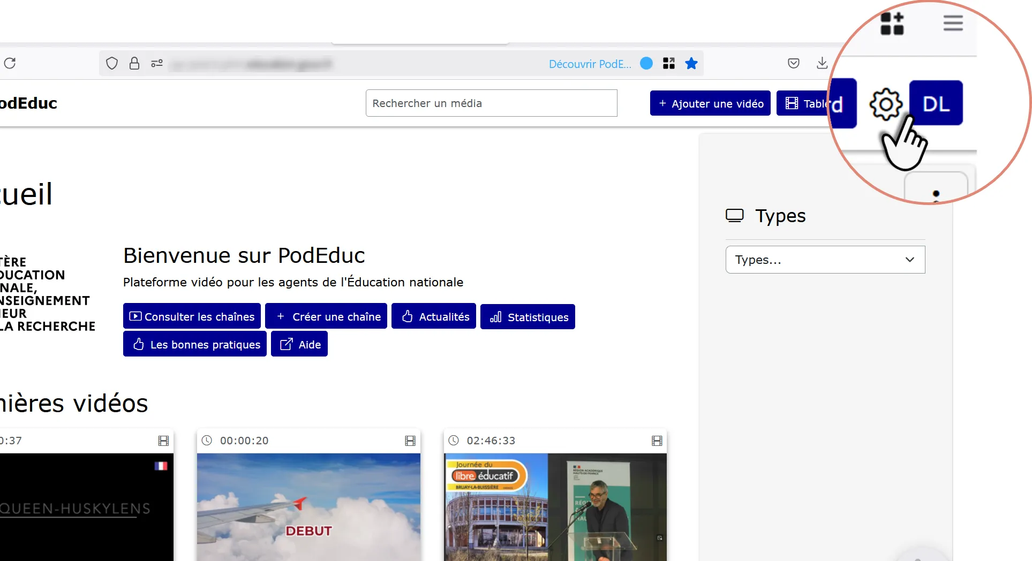
Task: Toggle the blue bookmark star
Action: pyautogui.click(x=691, y=63)
